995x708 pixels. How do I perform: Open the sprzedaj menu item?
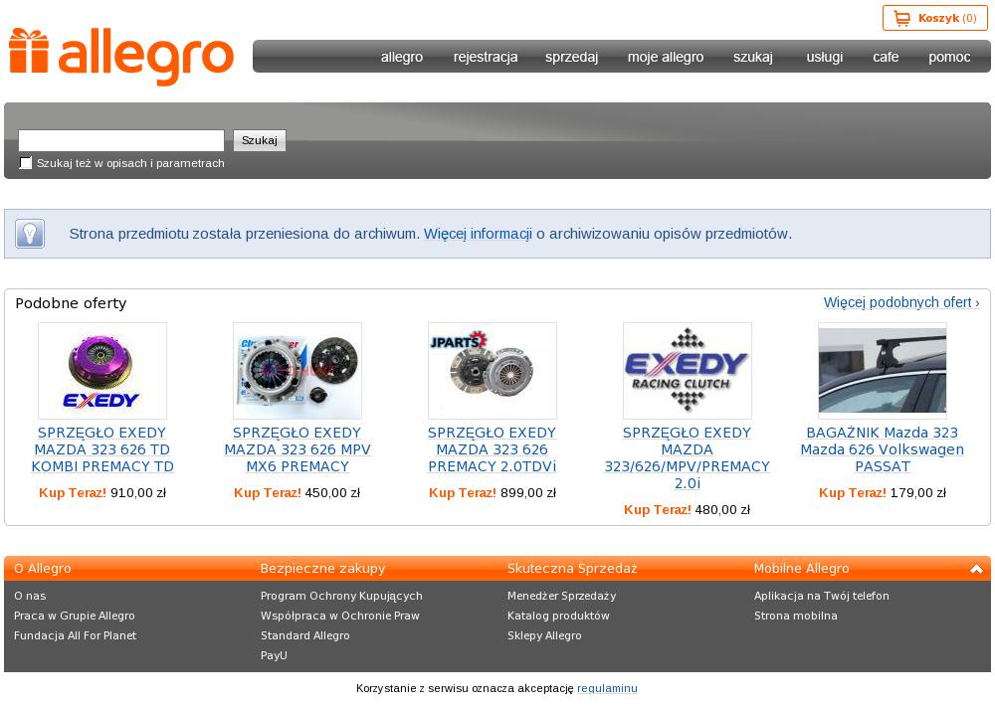coord(571,57)
